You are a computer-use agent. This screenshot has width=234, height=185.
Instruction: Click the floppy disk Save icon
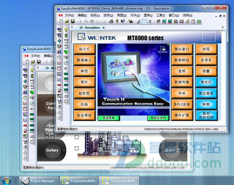(x=73, y=21)
